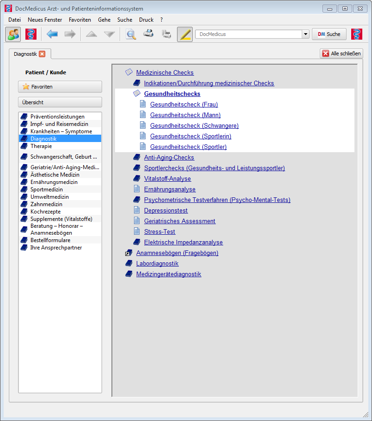
Task: Go forward with the gray right arrow
Action: (70, 35)
